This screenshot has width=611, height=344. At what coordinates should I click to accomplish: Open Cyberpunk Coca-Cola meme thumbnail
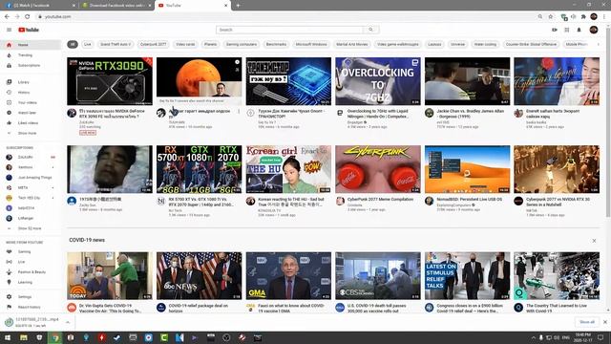(378, 169)
